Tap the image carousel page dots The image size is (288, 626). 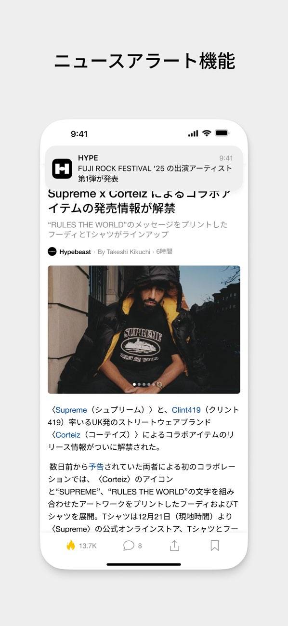pyautogui.click(x=144, y=384)
